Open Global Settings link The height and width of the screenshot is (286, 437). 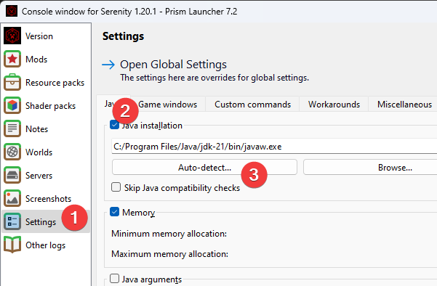click(173, 65)
